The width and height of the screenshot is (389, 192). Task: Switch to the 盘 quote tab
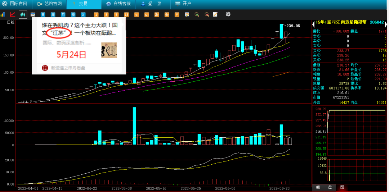(x=330, y=188)
